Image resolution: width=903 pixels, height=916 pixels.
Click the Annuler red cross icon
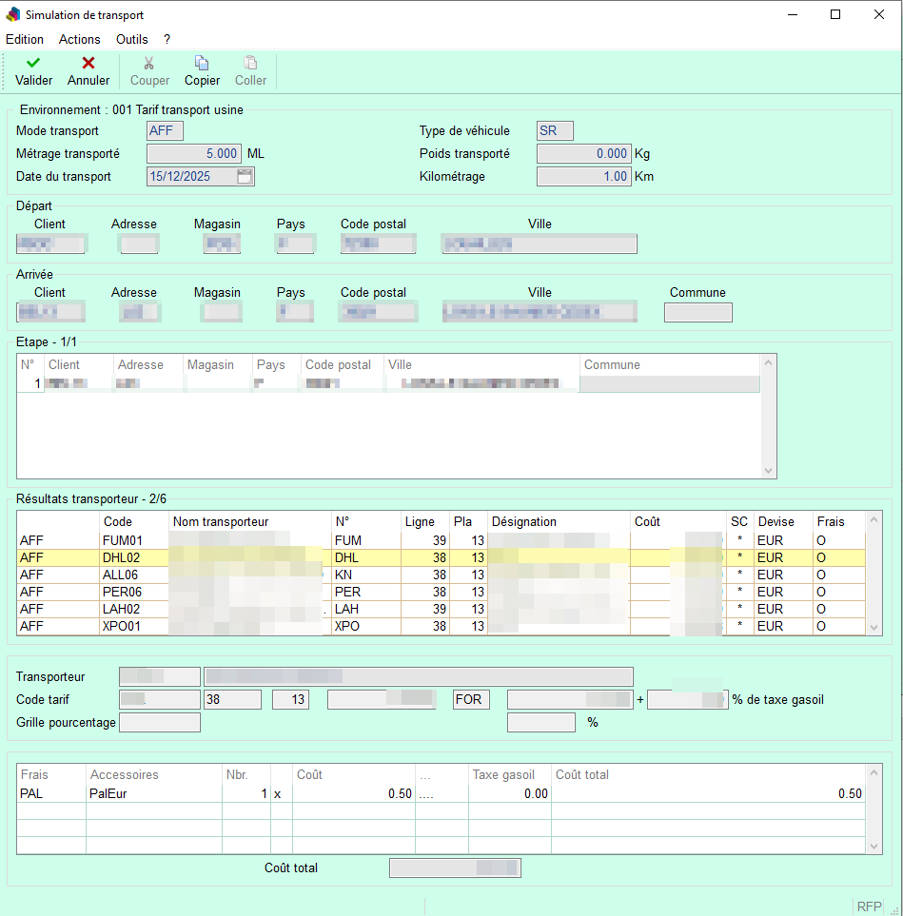pyautogui.click(x=88, y=63)
